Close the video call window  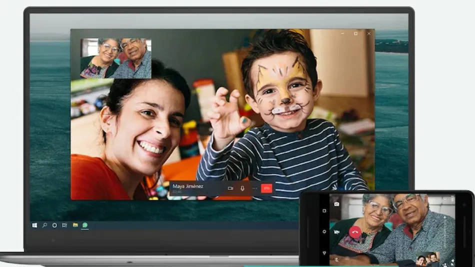[369, 33]
